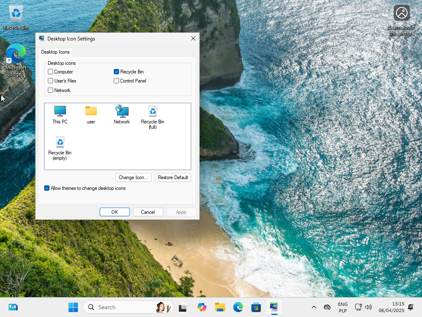Viewport: 422px width, 317px height.
Task: Uncheck the Recycle Bin checkbox
Action: pos(117,72)
